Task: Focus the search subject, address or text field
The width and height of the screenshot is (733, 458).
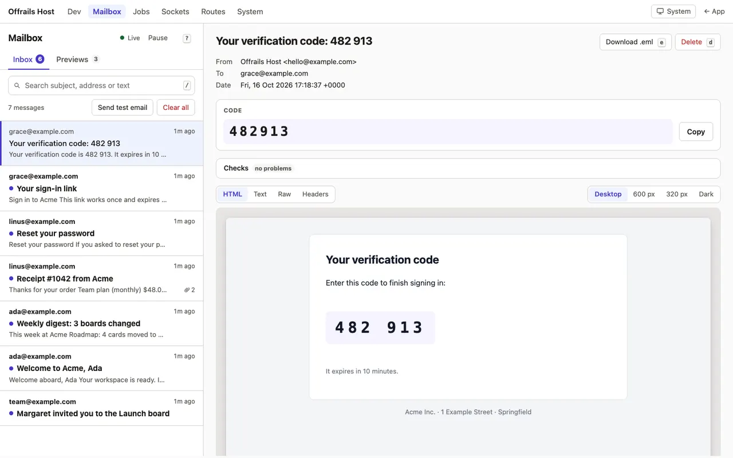Action: click(101, 85)
